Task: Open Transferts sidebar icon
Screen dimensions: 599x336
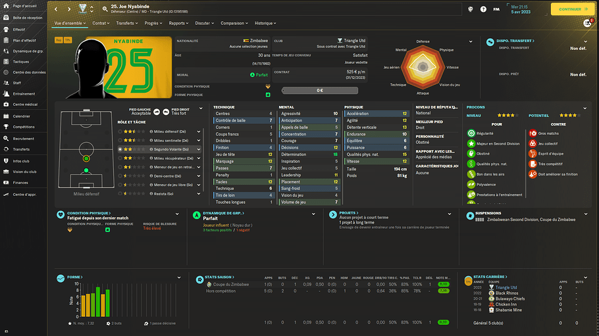Action: [x=6, y=149]
